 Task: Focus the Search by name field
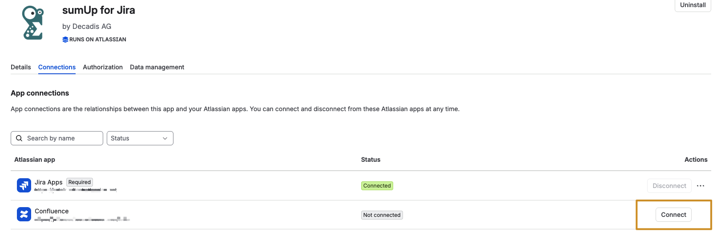(57, 138)
